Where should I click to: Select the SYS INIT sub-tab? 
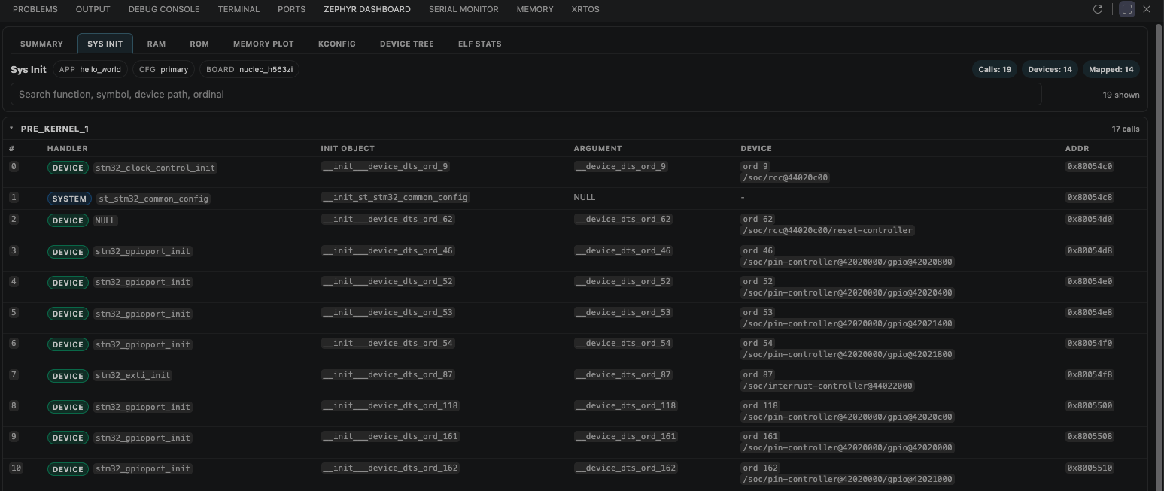pos(105,44)
